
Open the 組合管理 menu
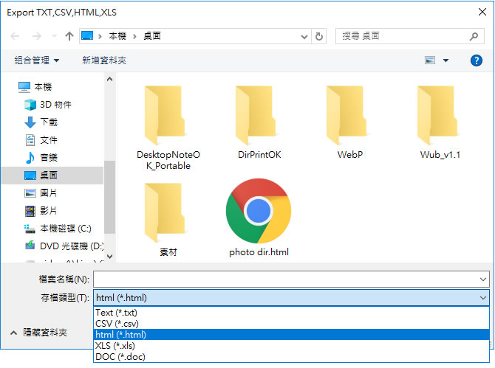37,60
